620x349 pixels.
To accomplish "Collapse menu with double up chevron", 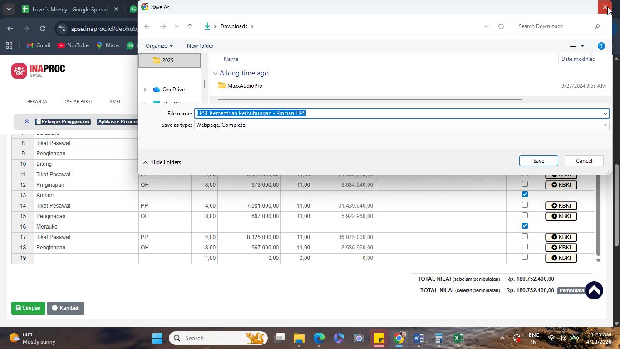I will pyautogui.click(x=26, y=121).
